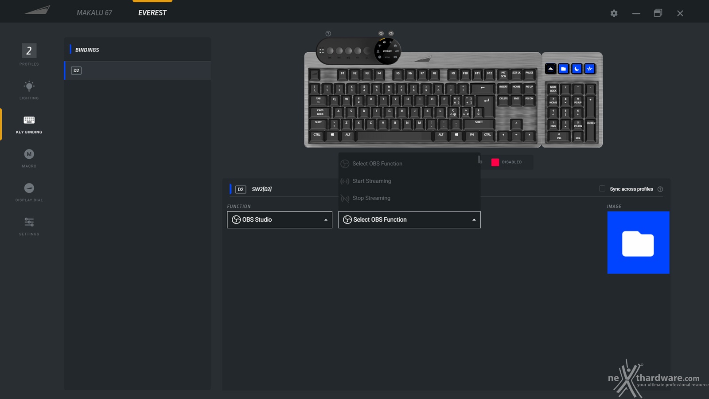Click the red DISABLED color swatch
709x399 pixels.
click(x=495, y=162)
